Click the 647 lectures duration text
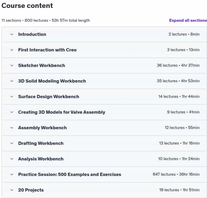Image resolution: width=207 pixels, height=198 pixels. pos(176,174)
